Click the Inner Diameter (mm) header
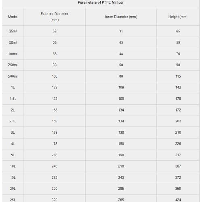Viewport: 202px width, 202px height. click(x=121, y=17)
